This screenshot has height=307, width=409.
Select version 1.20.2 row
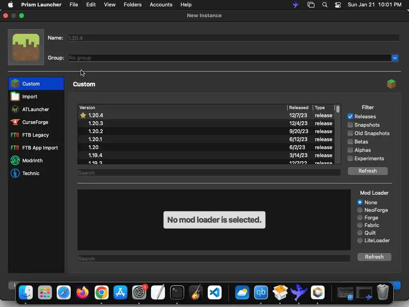pyautogui.click(x=206, y=131)
